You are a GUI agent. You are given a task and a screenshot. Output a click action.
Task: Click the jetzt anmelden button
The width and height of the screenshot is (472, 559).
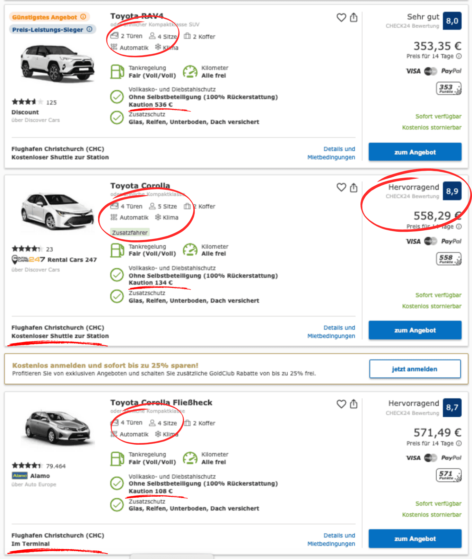415,369
